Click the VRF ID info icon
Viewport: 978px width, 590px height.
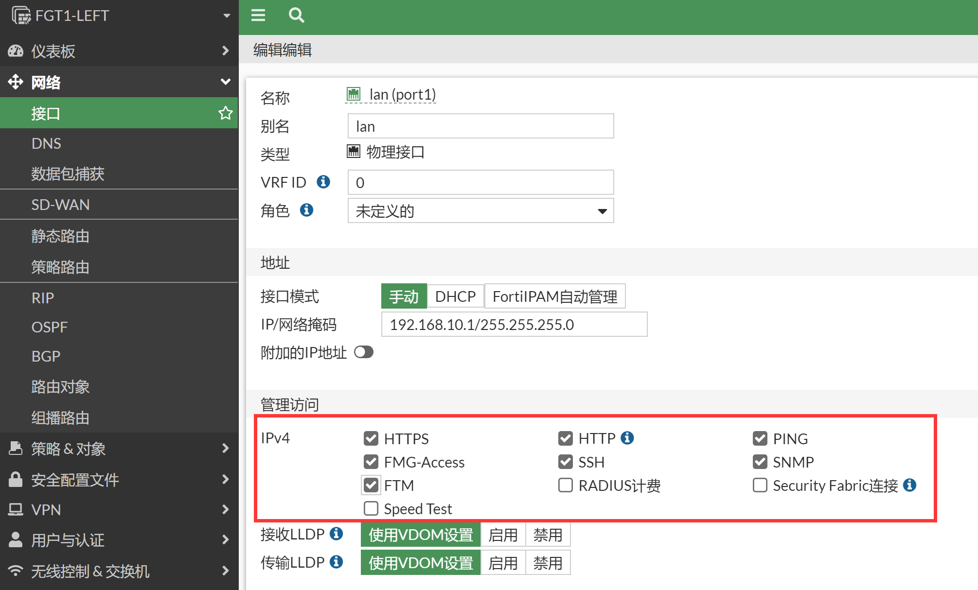point(323,182)
